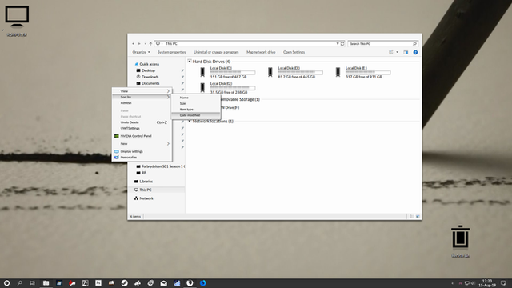Choose Refresh in the context menu
Screen dimensions: 512x288
coord(142,103)
